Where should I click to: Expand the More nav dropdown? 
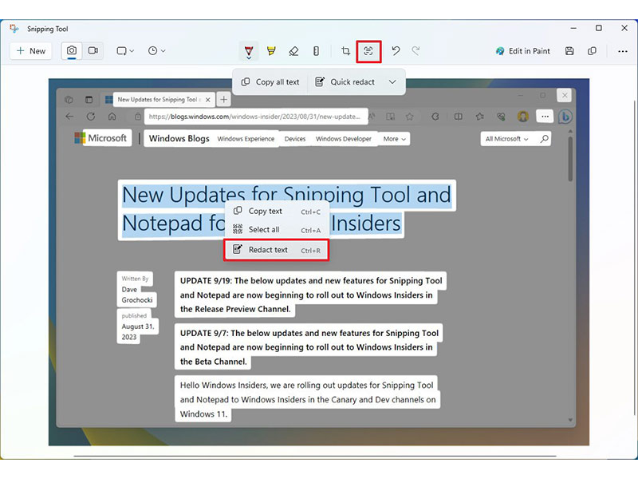point(394,139)
